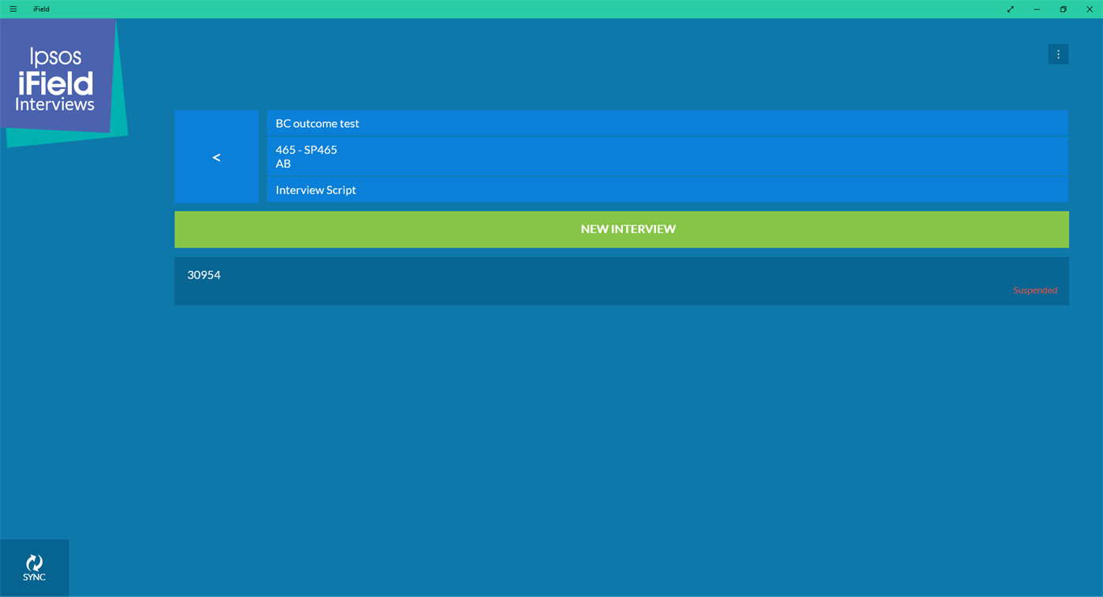The width and height of the screenshot is (1103, 597).
Task: Open the Interview Script entry
Action: click(667, 190)
